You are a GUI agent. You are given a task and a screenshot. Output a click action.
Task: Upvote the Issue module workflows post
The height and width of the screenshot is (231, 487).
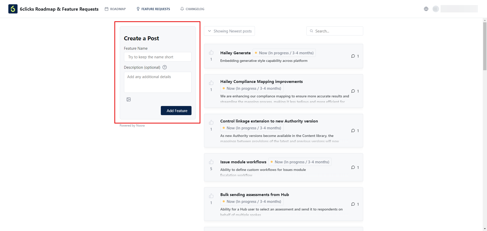tap(211, 162)
